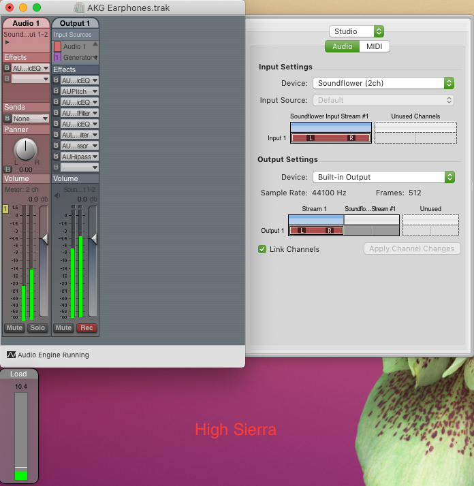The height and width of the screenshot is (486, 474).
Task: Open the empty effect slot dropdown in Audio 1
Action: click(31, 79)
